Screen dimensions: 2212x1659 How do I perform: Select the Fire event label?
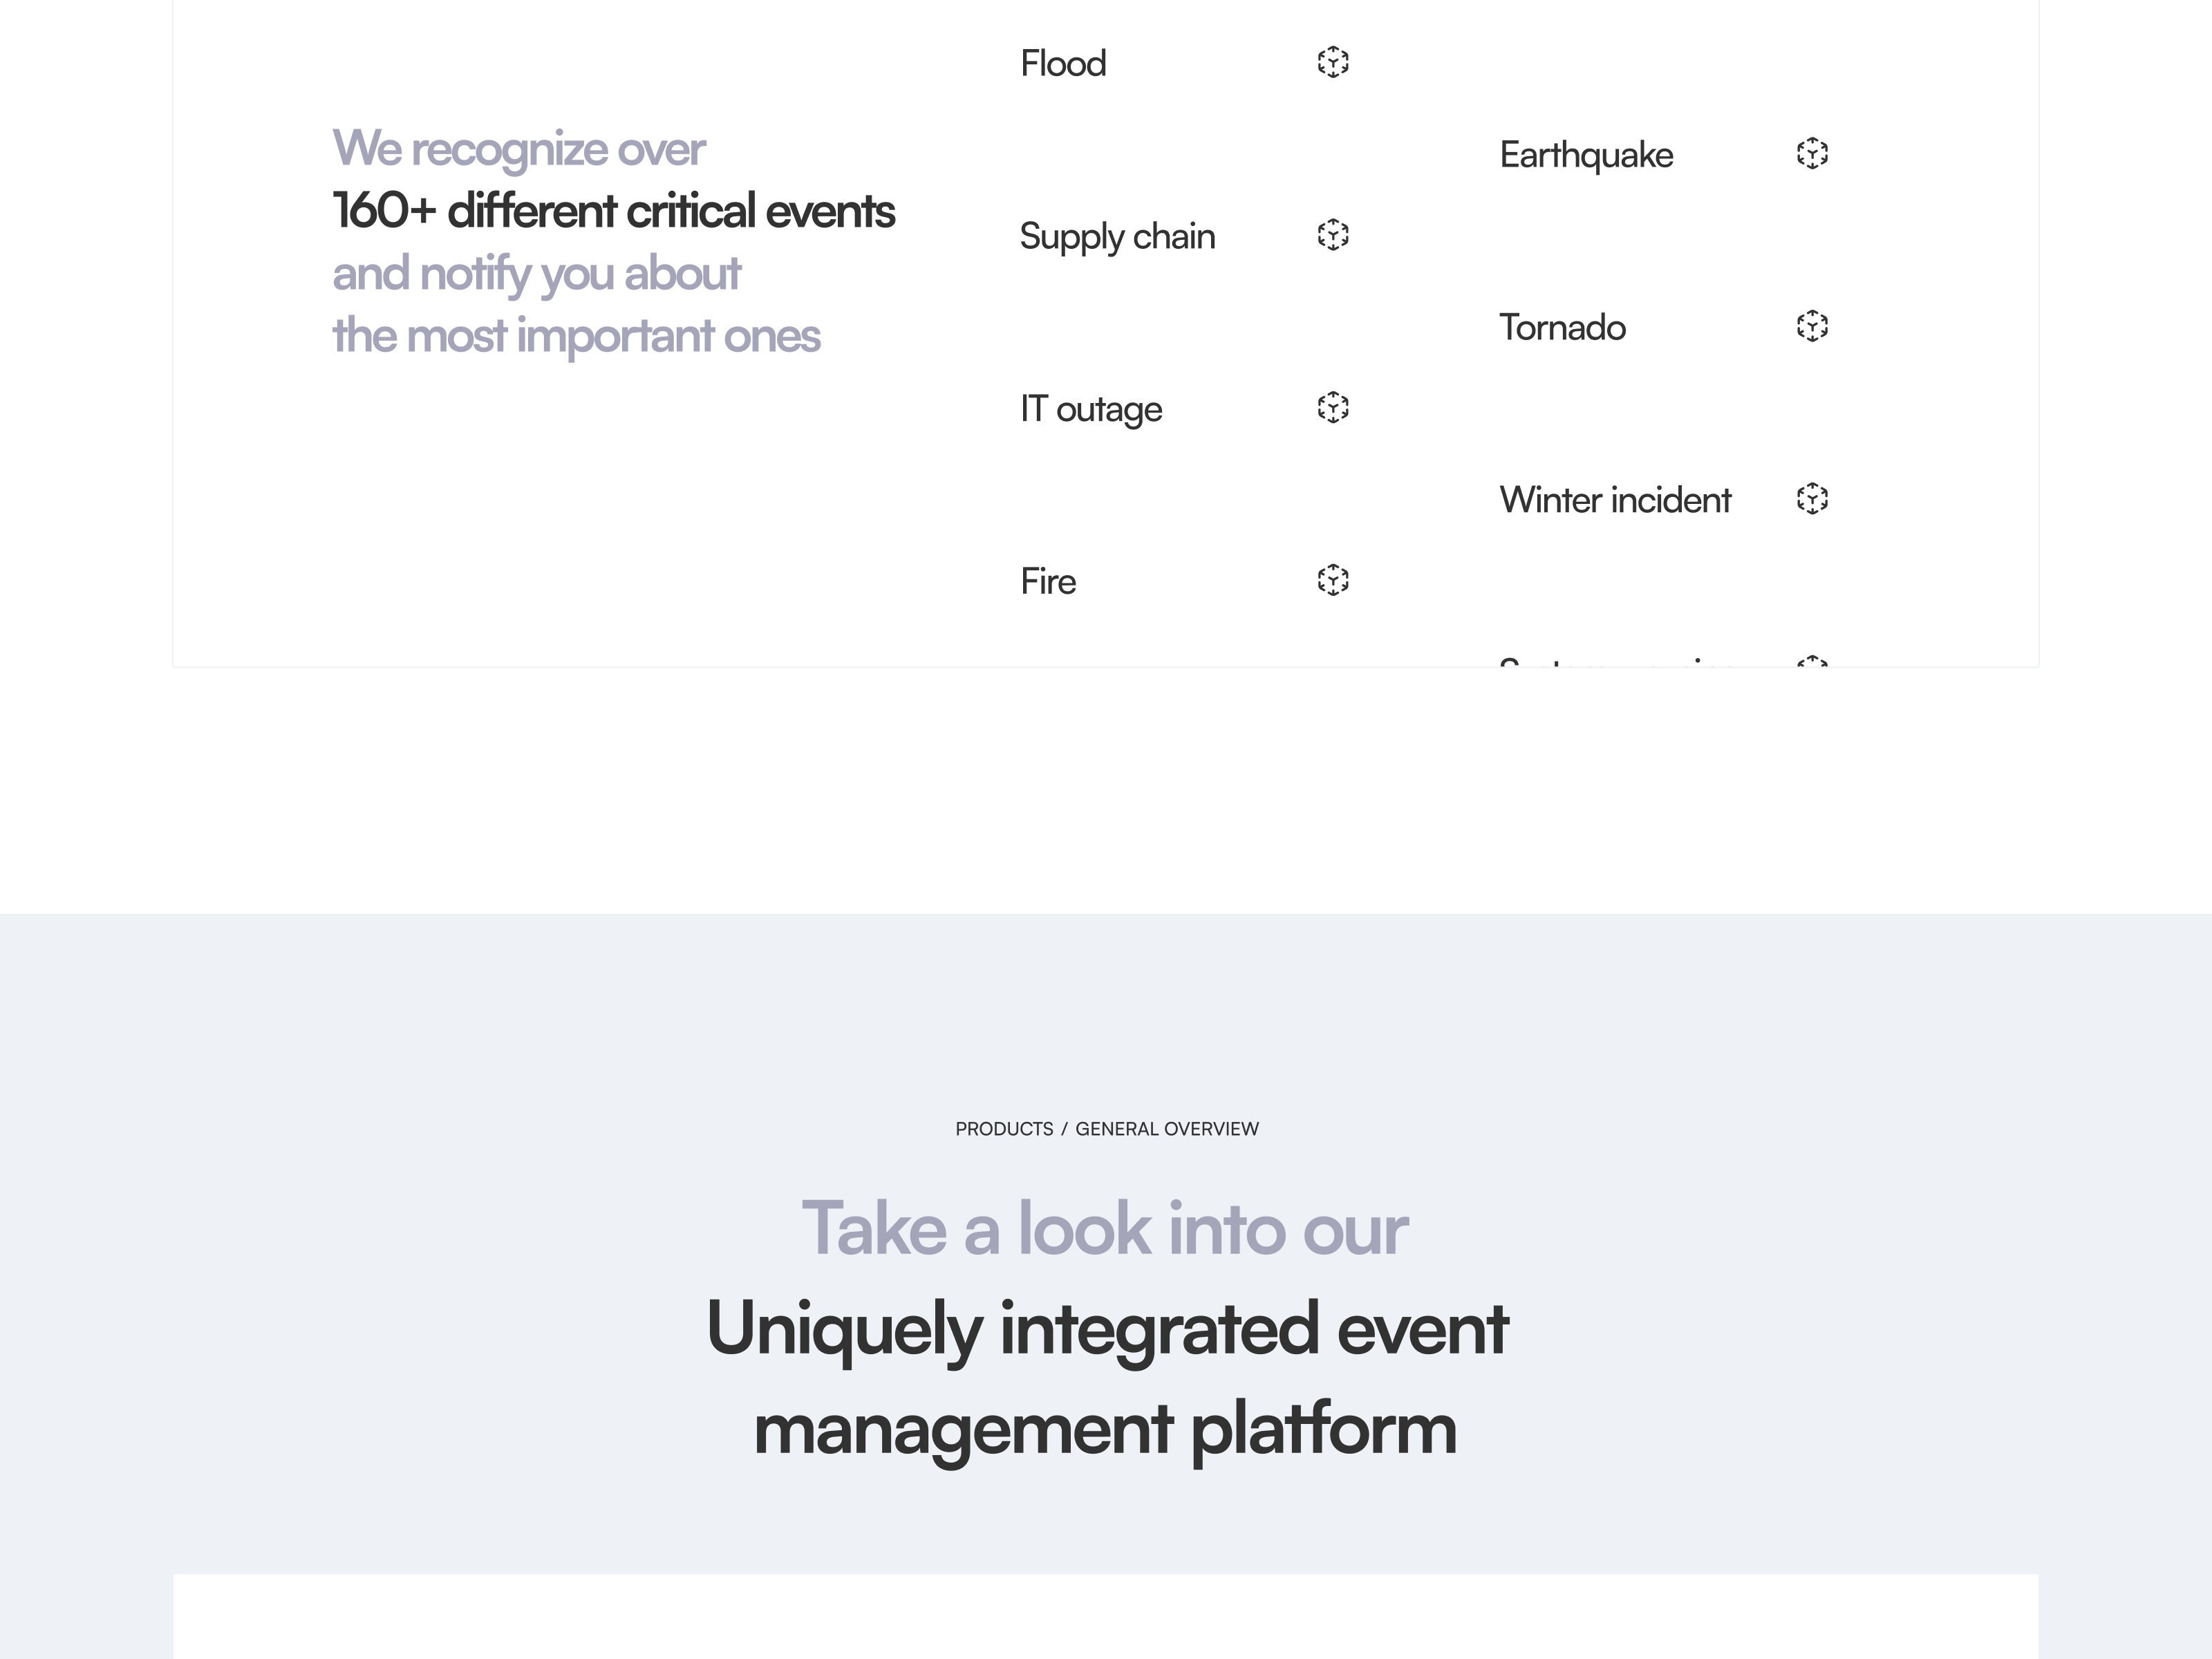[x=1048, y=581]
